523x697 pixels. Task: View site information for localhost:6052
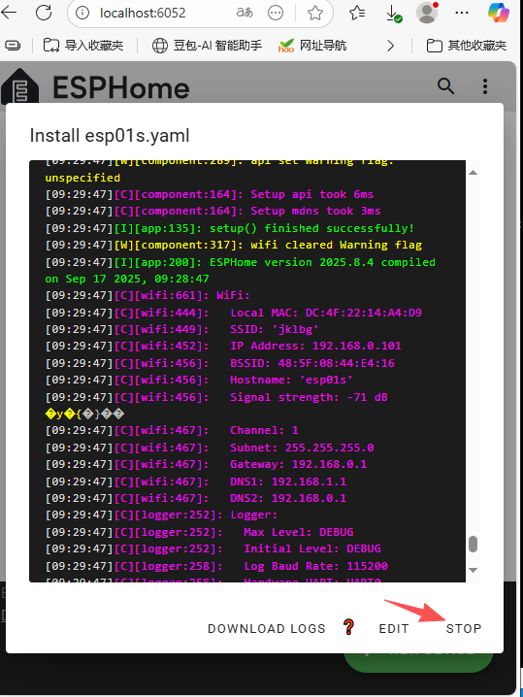click(82, 13)
